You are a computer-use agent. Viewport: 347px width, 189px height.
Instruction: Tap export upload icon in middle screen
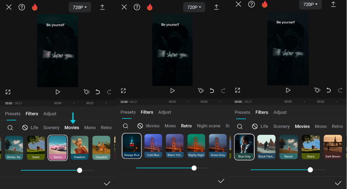(x=216, y=7)
